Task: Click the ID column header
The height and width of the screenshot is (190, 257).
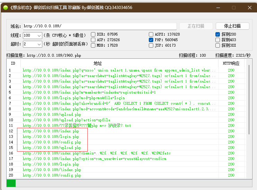Action: (x=13, y=63)
